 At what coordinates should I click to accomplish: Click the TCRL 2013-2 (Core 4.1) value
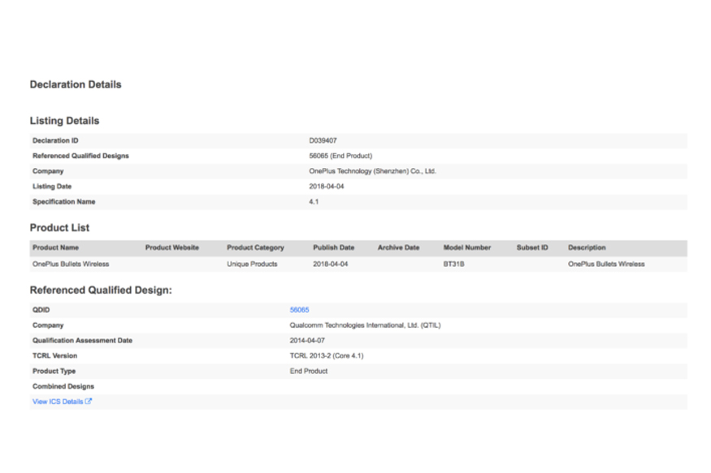pos(327,356)
